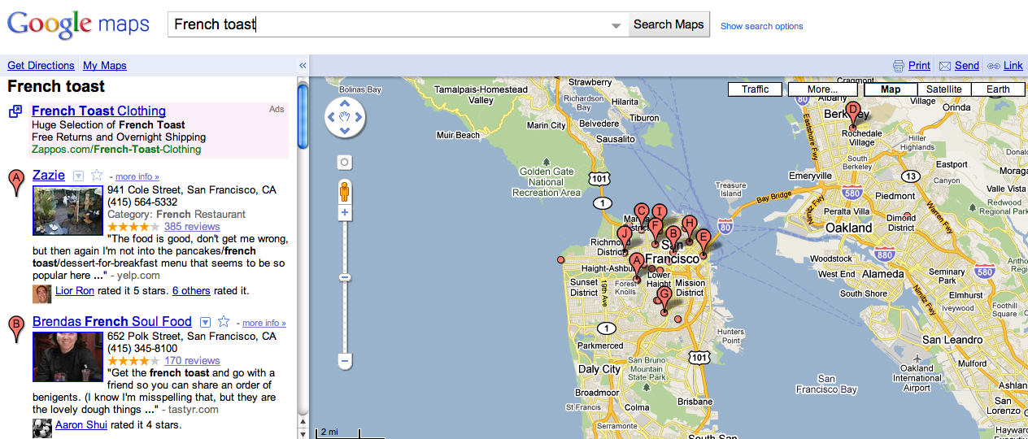Pan the map right with the arrow
The image size is (1028, 439).
pos(359,117)
